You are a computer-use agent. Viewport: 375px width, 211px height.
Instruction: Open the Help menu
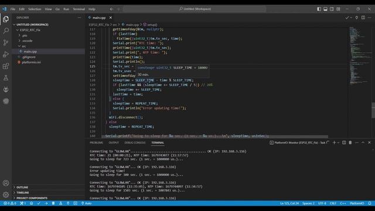click(92, 9)
